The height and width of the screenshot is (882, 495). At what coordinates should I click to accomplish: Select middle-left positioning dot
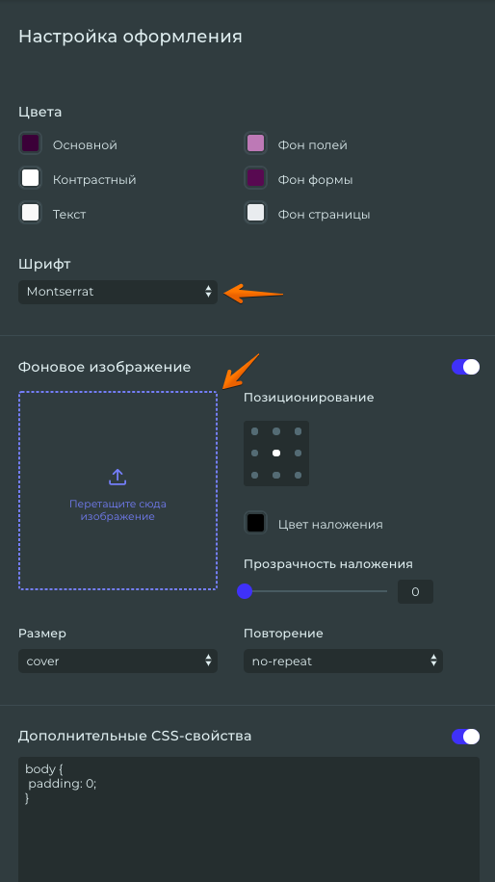(x=255, y=453)
